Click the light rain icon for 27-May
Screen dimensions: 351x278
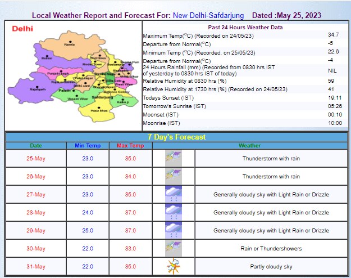point(174,194)
